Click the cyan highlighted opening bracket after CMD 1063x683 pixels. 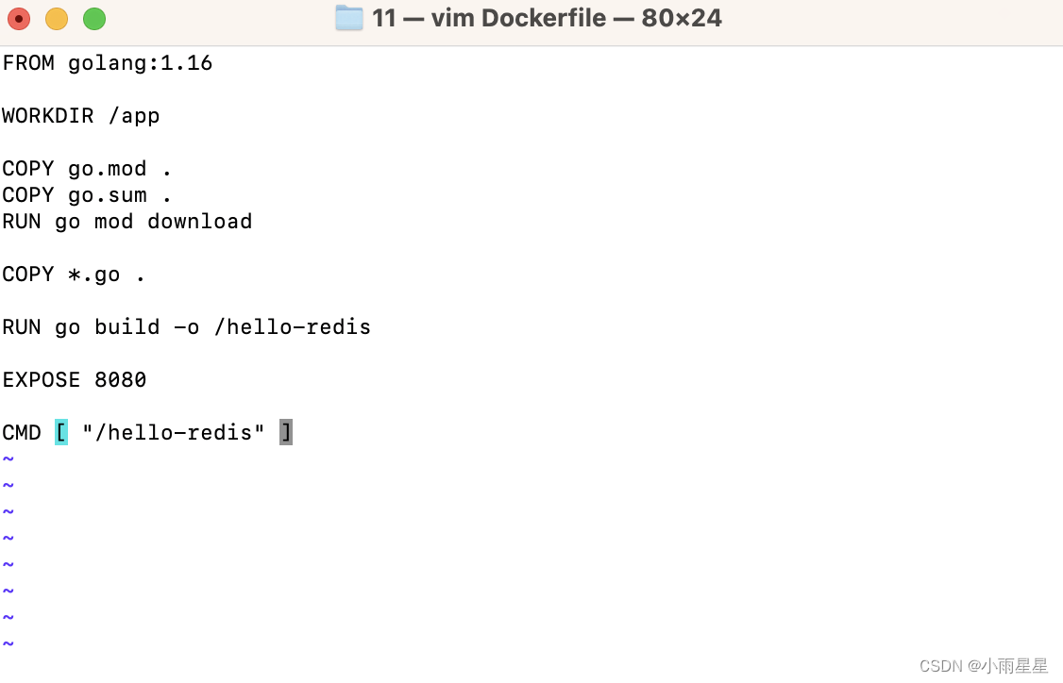[61, 433]
